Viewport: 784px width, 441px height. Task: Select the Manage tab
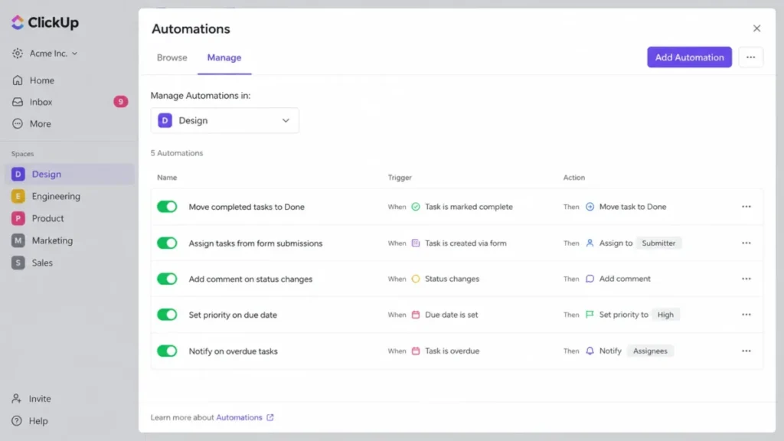(x=224, y=57)
